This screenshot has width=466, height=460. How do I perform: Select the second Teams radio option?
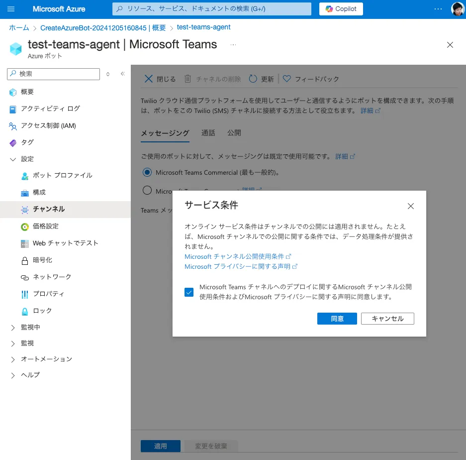pyautogui.click(x=147, y=190)
